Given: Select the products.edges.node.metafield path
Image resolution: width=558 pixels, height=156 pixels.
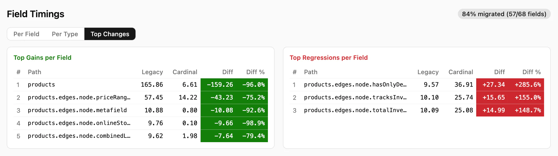Looking at the screenshot, I should pos(77,110).
